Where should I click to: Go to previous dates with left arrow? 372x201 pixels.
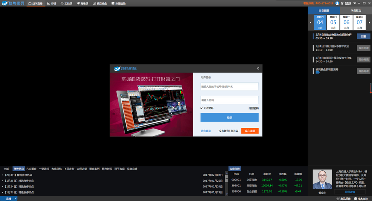[x=310, y=23]
